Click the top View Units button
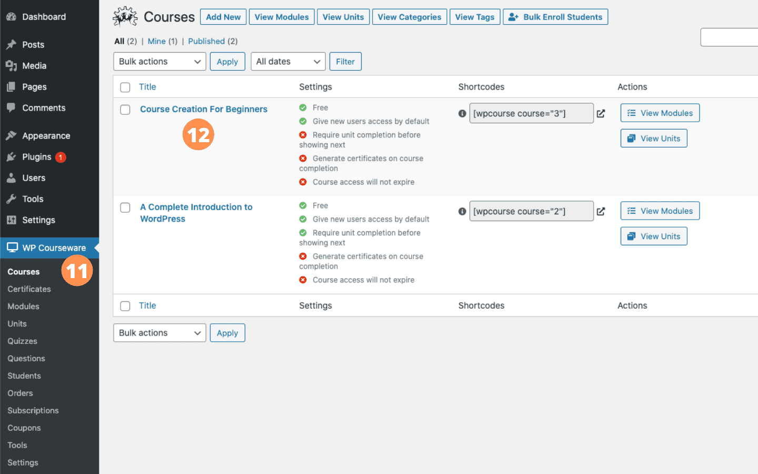The height and width of the screenshot is (474, 758). [343, 17]
